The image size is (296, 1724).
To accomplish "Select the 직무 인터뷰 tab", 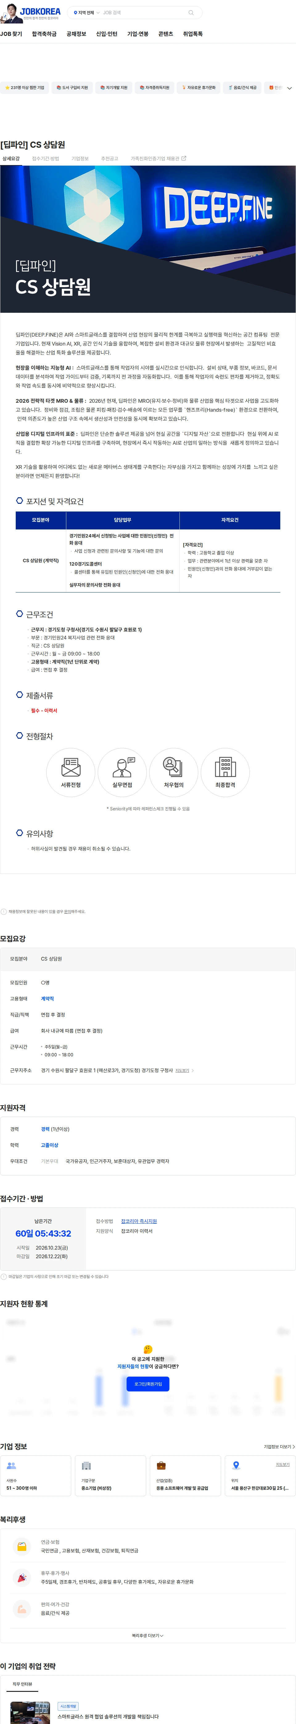I will click(22, 1684).
